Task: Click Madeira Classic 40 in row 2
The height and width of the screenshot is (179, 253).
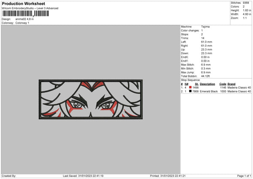Action: click(x=239, y=92)
